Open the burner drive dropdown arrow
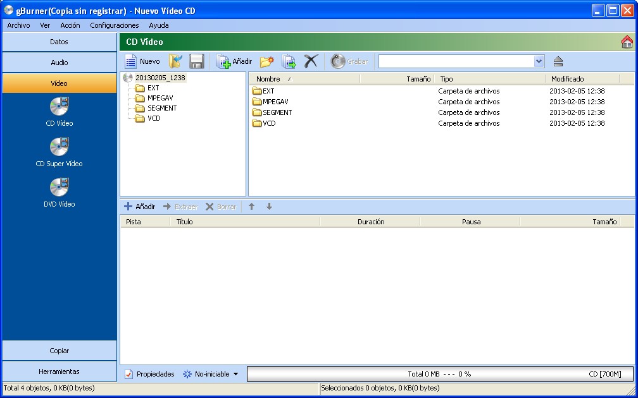Image resolution: width=638 pixels, height=398 pixels. (539, 61)
